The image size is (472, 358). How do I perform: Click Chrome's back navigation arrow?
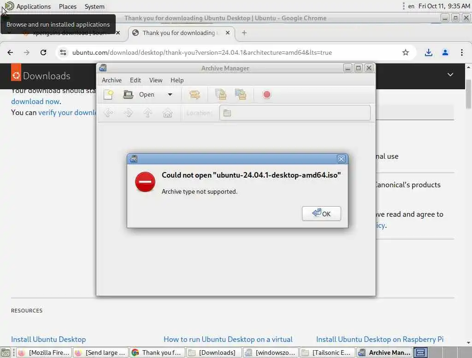(10, 52)
